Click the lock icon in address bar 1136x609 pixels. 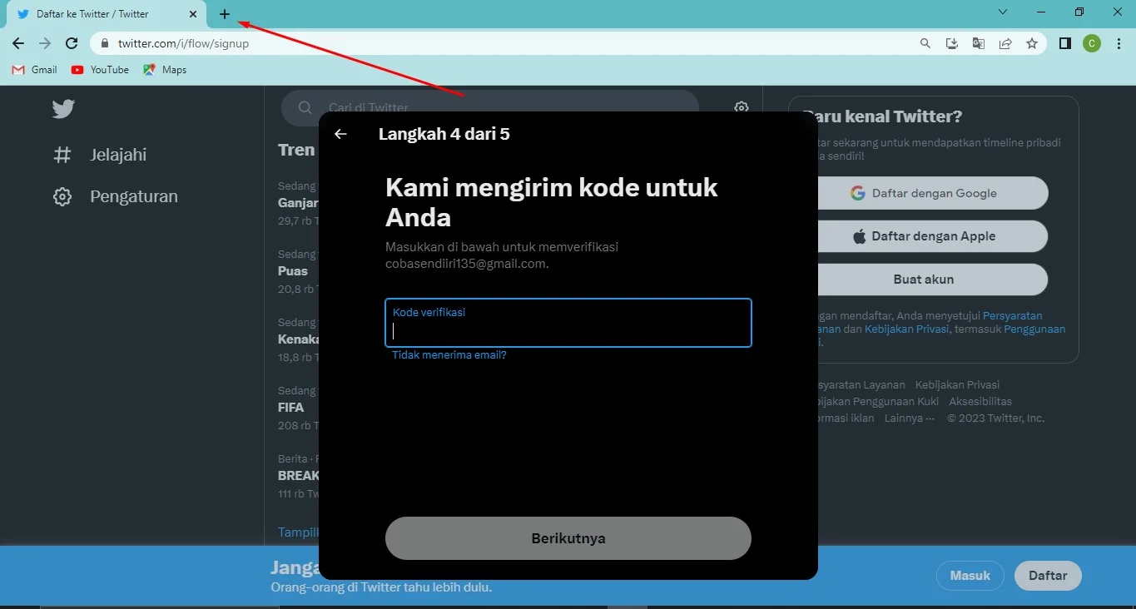coord(105,43)
